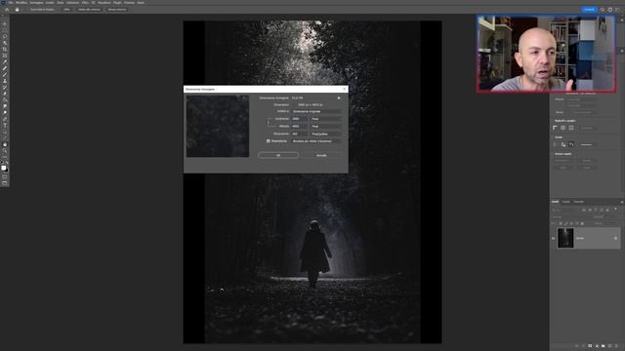Viewport: 625px width, 351px height.
Task: Select the Gradient tool
Action: pos(5,99)
